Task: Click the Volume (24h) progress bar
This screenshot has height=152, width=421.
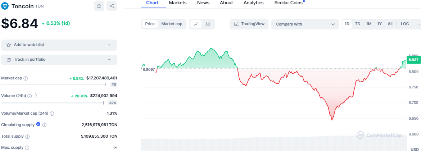Action: point(53,103)
